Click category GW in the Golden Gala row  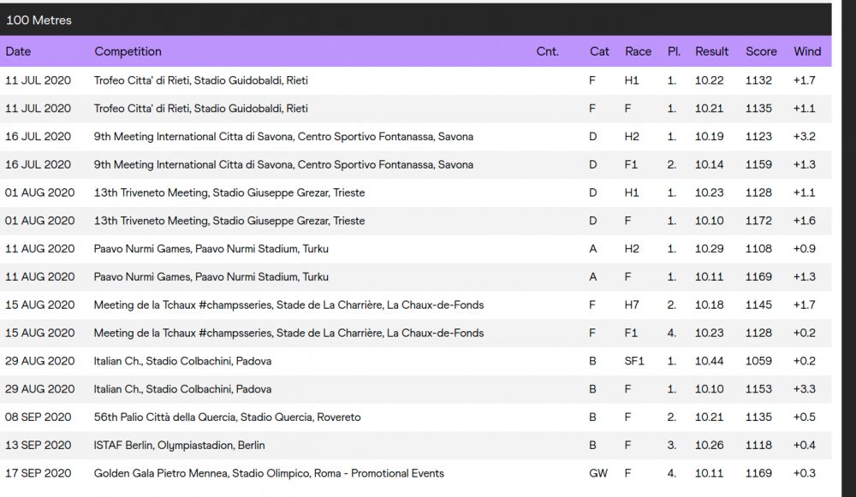(598, 474)
